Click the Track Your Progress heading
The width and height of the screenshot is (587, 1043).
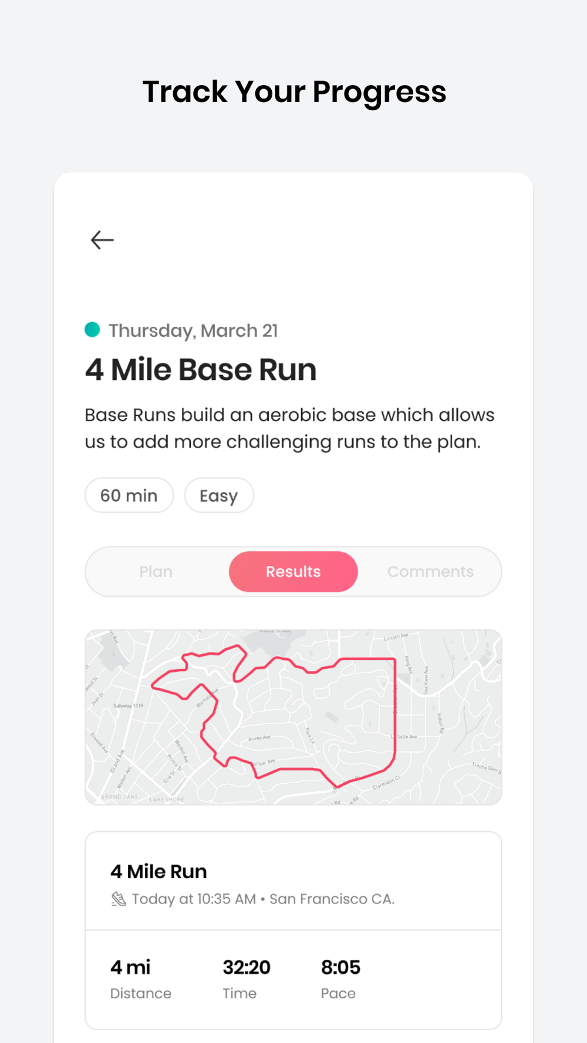(x=294, y=92)
